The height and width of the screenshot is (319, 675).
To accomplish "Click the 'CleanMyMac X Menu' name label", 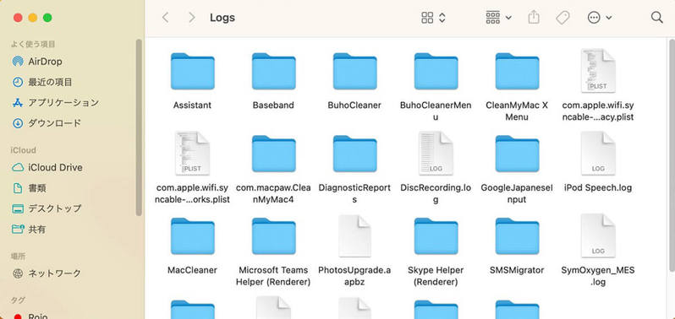I will 517,111.
